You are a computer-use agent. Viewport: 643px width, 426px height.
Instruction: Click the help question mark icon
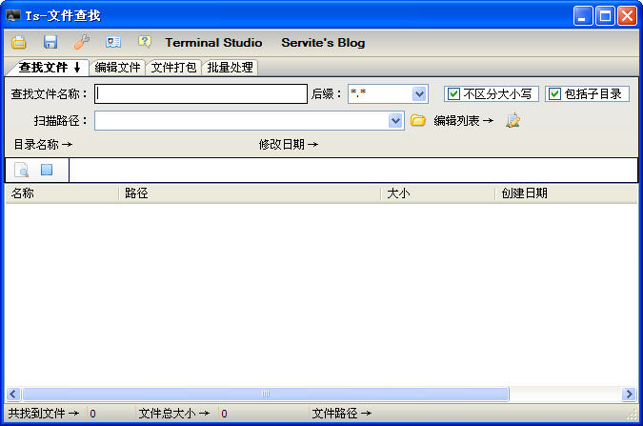pyautogui.click(x=144, y=43)
